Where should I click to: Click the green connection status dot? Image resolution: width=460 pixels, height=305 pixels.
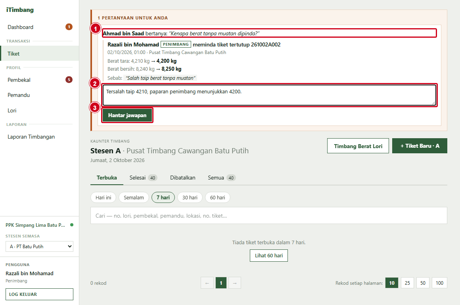[x=72, y=225]
